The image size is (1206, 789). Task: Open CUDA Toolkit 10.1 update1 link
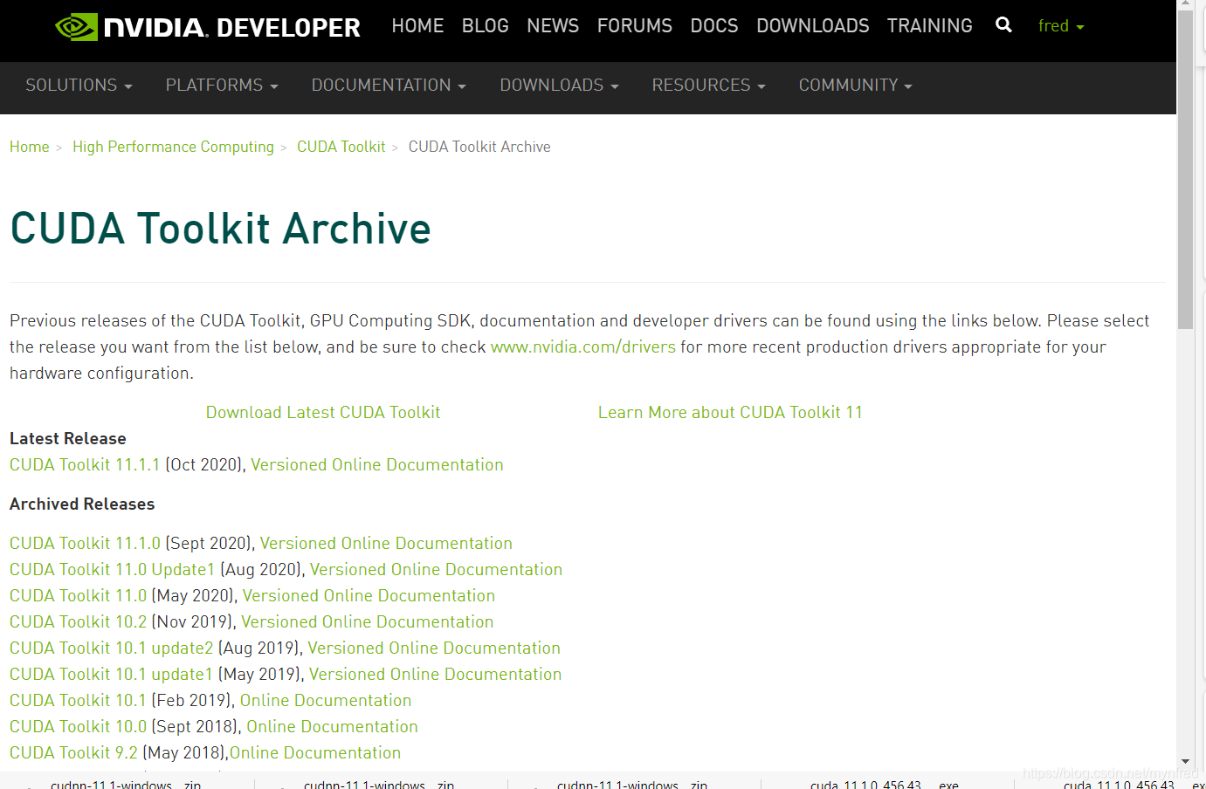[112, 675]
